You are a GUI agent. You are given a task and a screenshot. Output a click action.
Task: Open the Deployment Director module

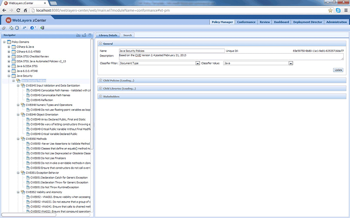(308, 22)
